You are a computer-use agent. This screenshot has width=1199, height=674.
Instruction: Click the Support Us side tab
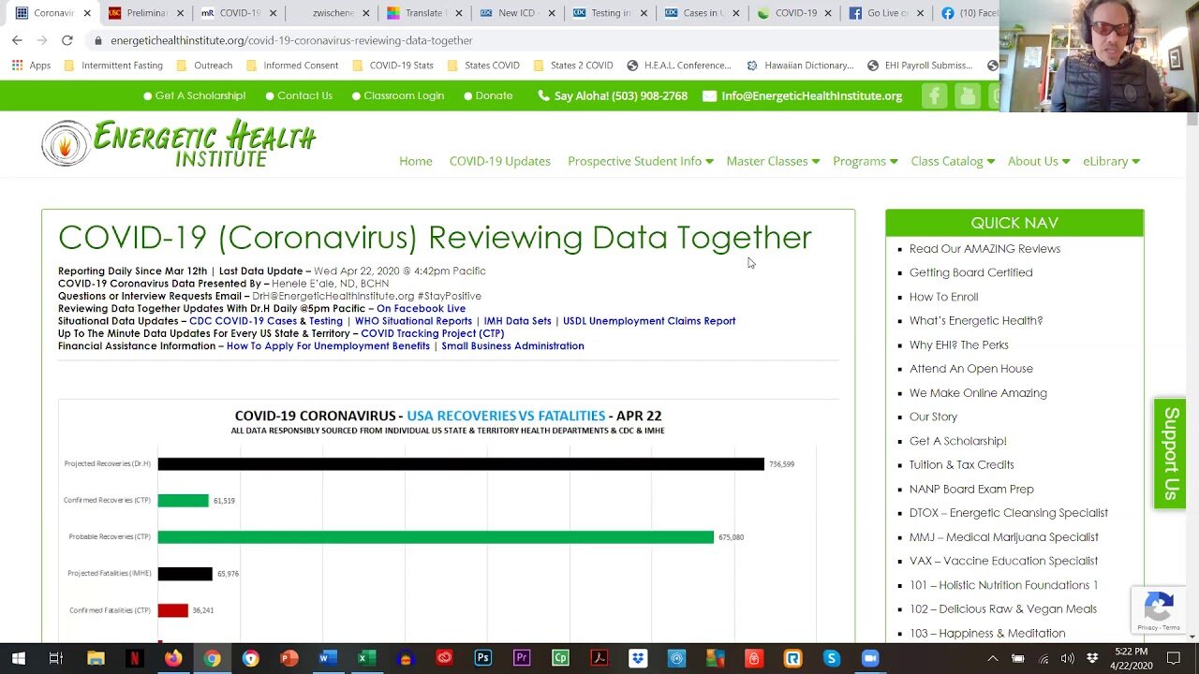(x=1170, y=454)
